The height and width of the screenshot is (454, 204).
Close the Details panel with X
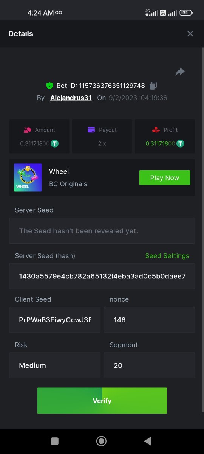[190, 34]
